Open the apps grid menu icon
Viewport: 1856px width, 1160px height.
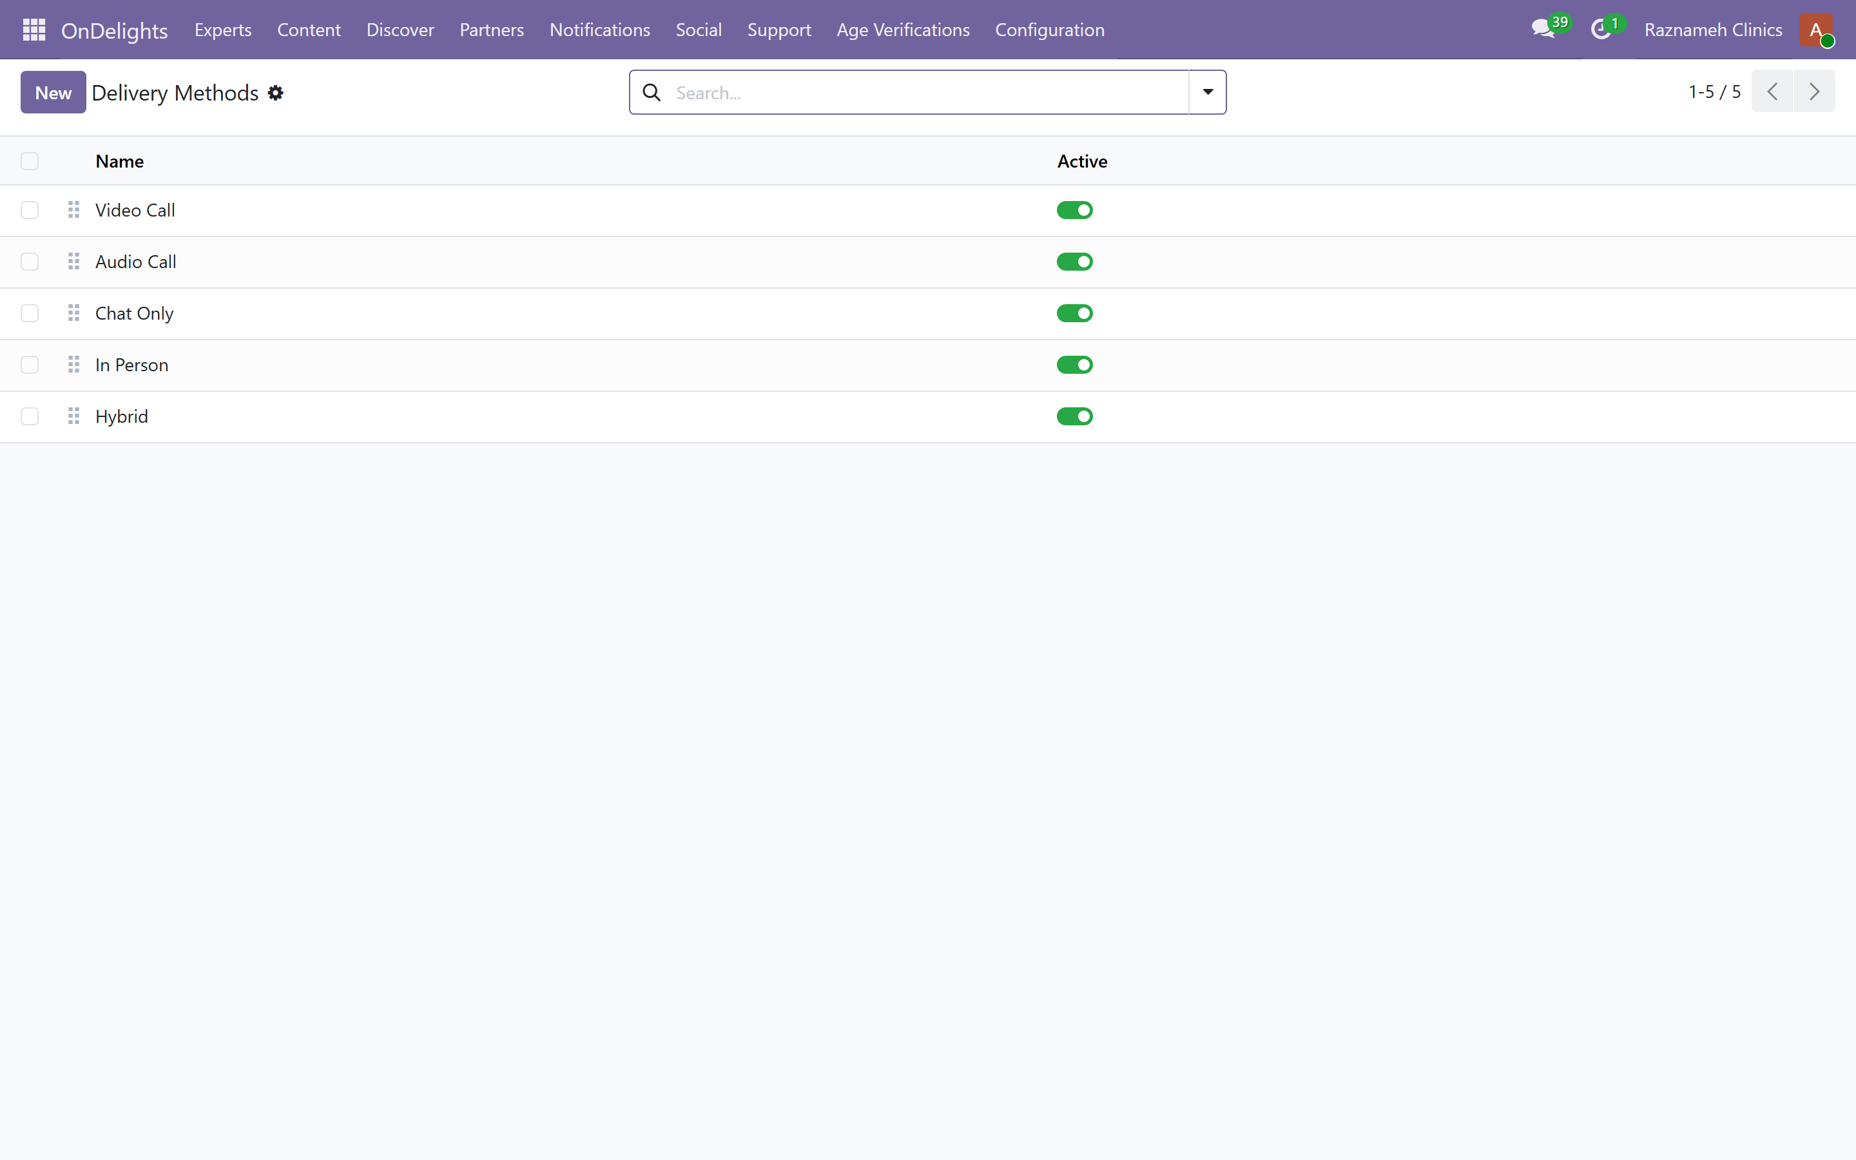tap(34, 30)
